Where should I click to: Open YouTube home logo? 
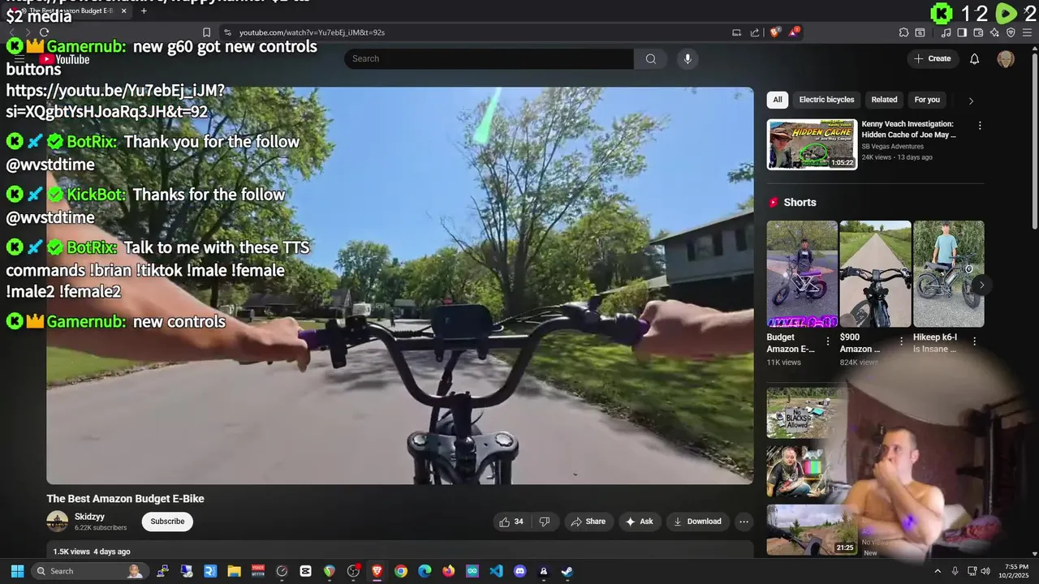65,59
